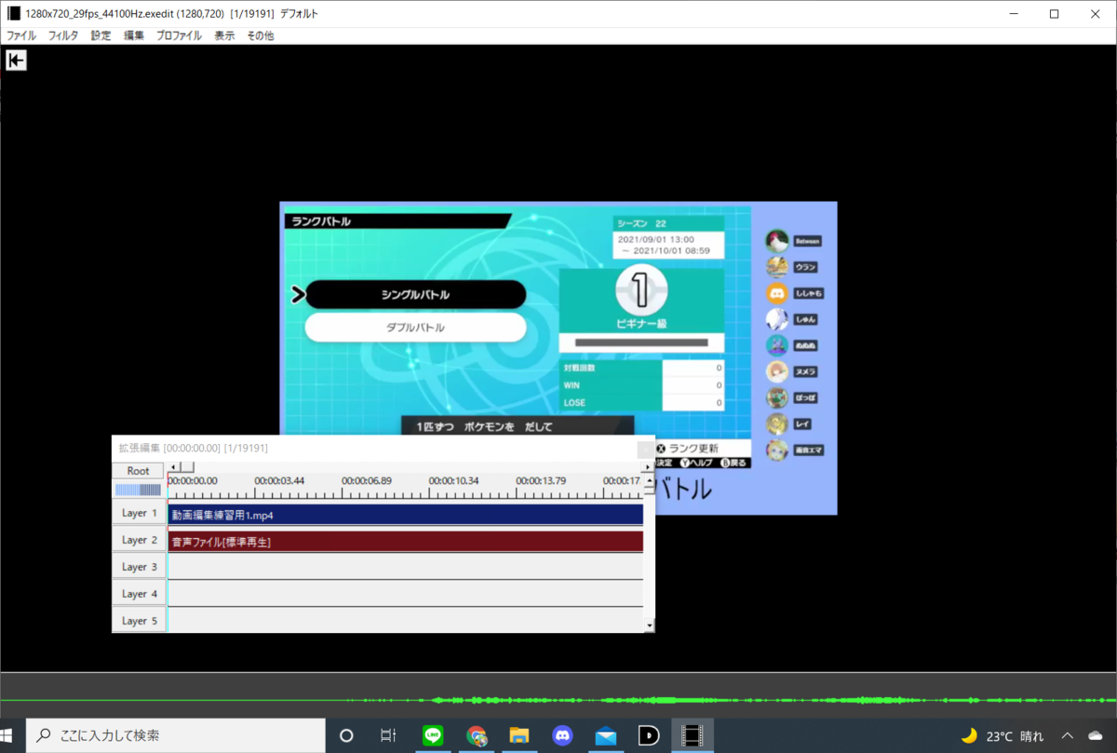Viewport: 1117px width, 753px height.
Task: Click the AviUtl film icon on taskbar
Action: 693,735
